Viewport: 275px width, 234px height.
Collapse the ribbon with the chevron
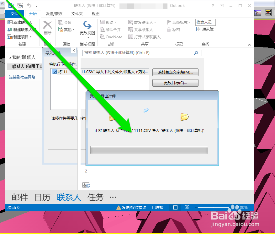pyautogui.click(x=249, y=45)
